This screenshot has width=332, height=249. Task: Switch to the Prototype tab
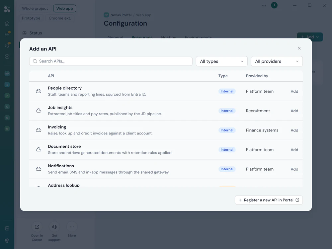(31, 18)
